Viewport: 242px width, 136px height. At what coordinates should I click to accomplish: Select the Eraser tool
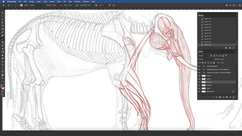(x=2, y=49)
